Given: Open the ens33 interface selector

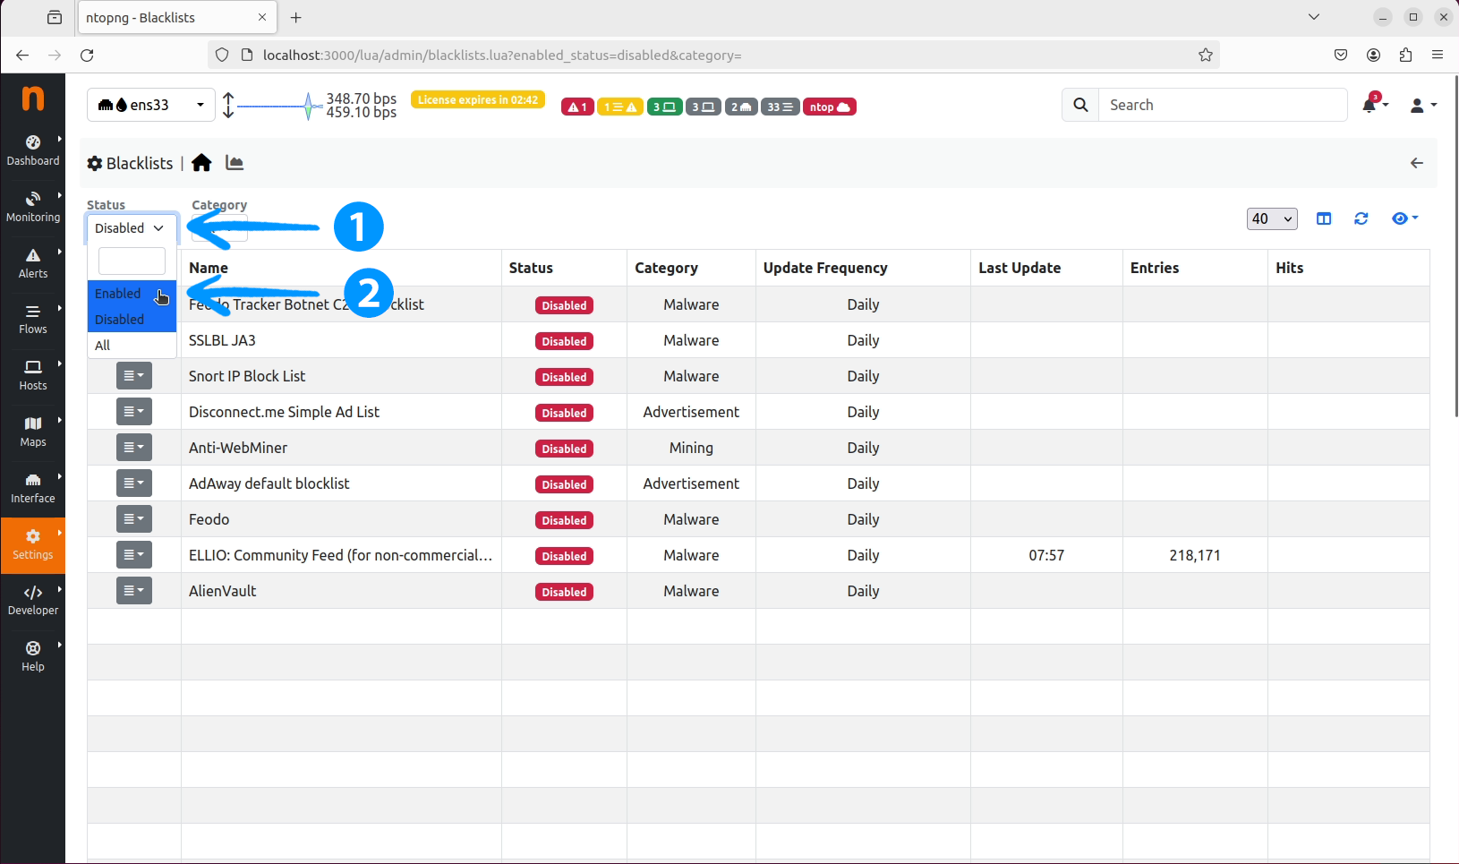Looking at the screenshot, I should coord(150,105).
